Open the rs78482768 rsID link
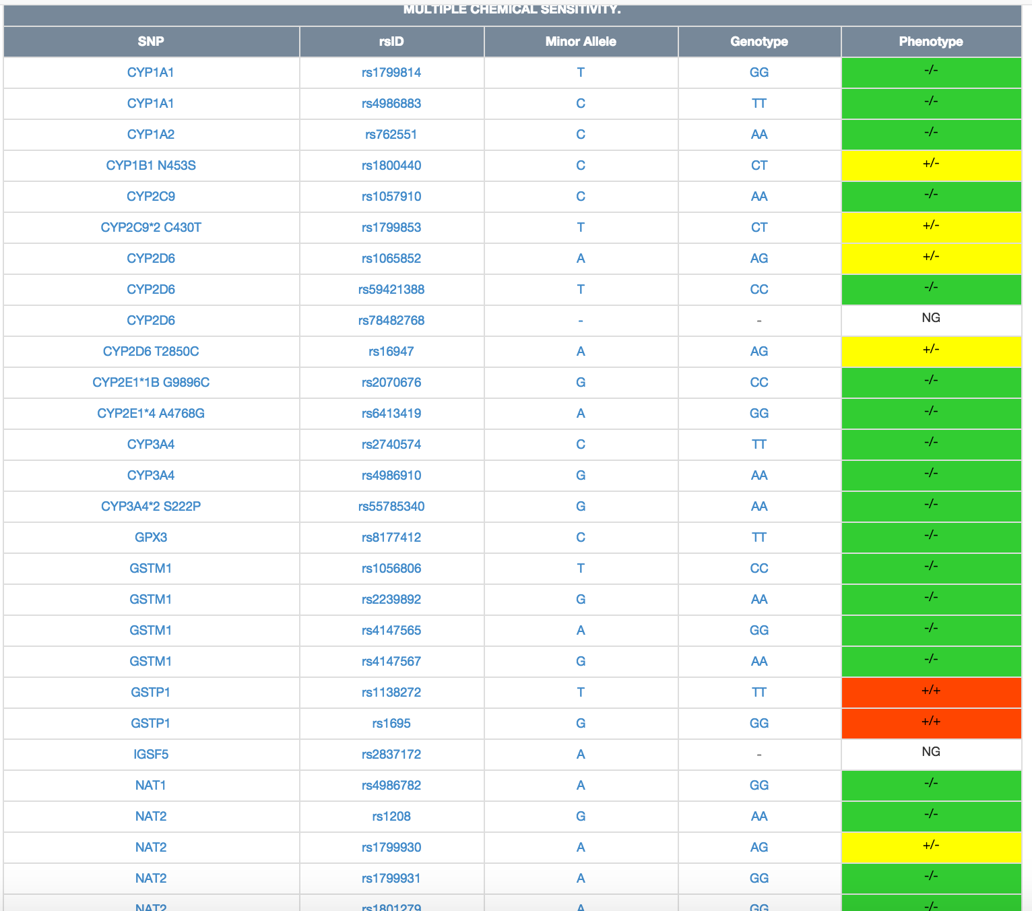Screen dimensions: 1032x911 click(391, 321)
